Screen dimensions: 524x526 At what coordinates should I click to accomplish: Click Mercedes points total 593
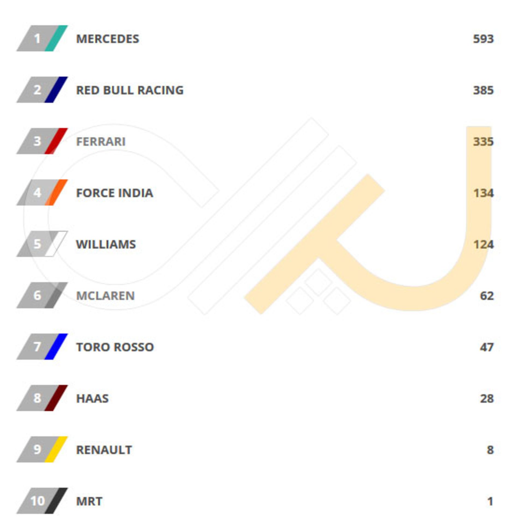tap(483, 39)
